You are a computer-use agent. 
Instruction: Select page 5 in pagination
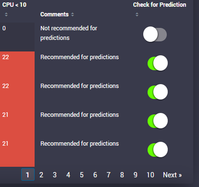[x=82, y=175]
